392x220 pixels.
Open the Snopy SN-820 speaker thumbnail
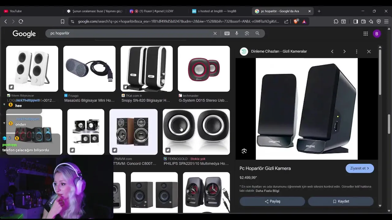click(147, 69)
